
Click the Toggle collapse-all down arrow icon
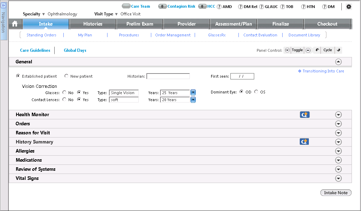click(x=287, y=50)
